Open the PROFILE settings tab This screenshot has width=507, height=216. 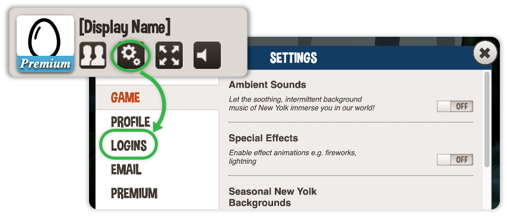(130, 122)
